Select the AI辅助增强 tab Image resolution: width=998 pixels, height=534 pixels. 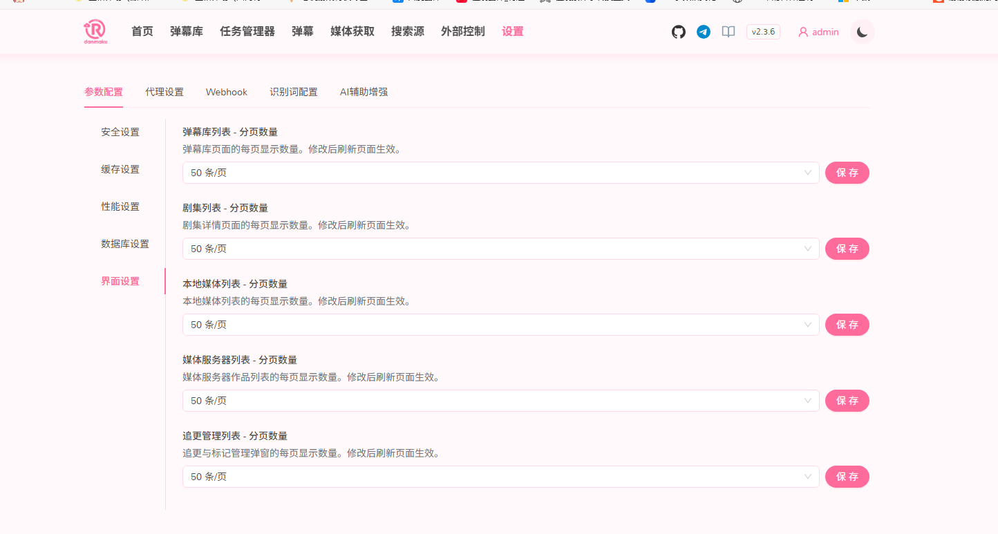[x=363, y=91]
